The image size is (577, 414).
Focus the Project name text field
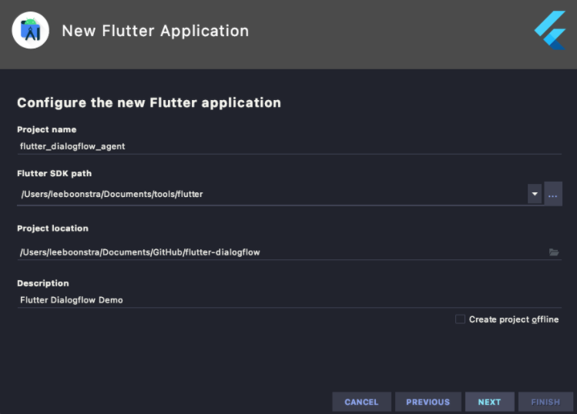tap(270, 146)
